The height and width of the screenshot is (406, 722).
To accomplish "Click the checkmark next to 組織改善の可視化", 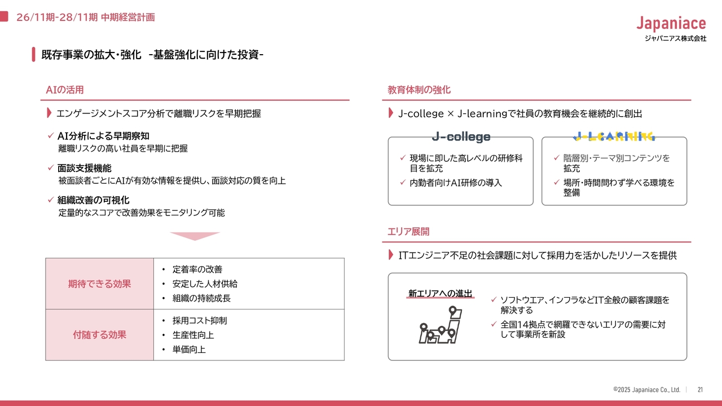I will pos(50,200).
